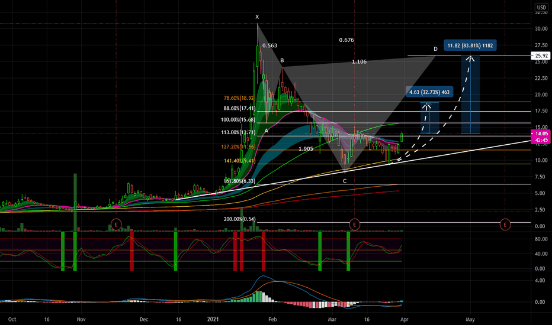Viewport: 552px width, 325px height.
Task: Click the 27.50 price axis value
Action: pyautogui.click(x=541, y=45)
